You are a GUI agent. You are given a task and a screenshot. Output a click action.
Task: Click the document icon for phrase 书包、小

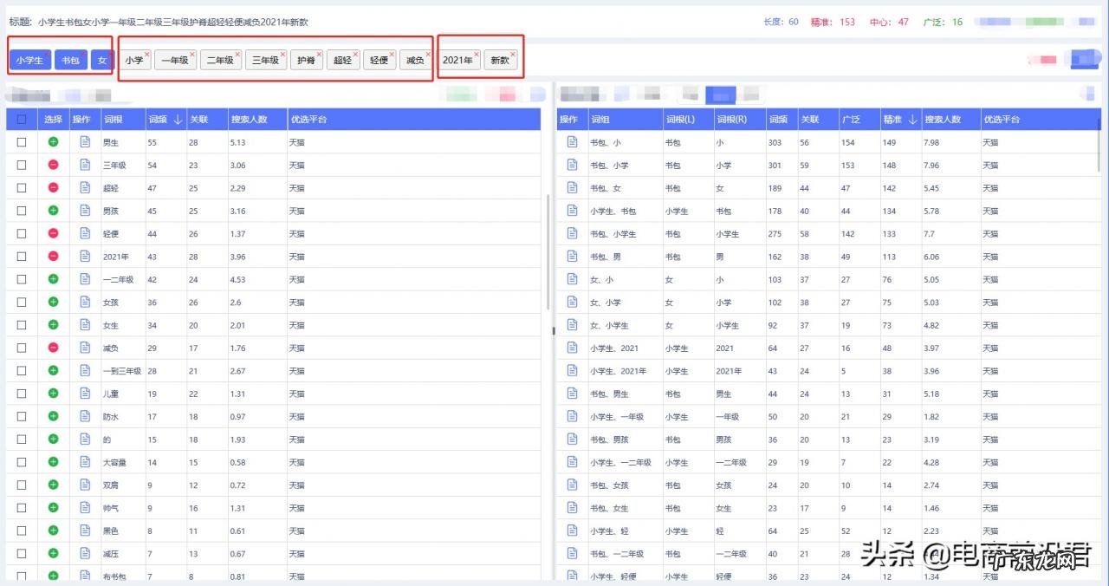tap(572, 142)
